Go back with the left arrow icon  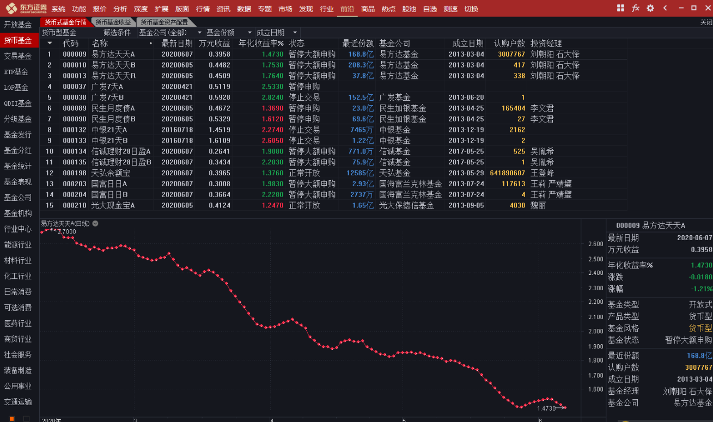665,8
